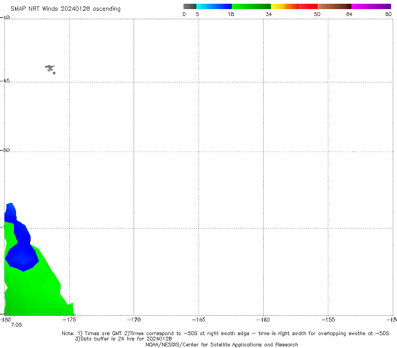Screen dimensions: 397x348
Task: Click the longitude label '-160'
Action: pyautogui.click(x=263, y=320)
